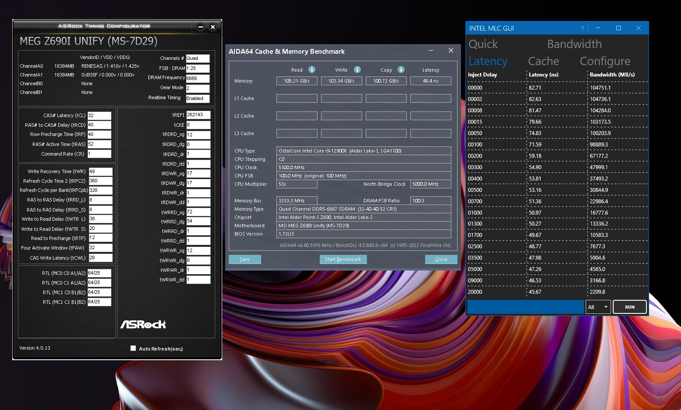681x410 pixels.
Task: Click the Refresh Cycle Time 2 (tRFC2) field
Action: click(101, 181)
